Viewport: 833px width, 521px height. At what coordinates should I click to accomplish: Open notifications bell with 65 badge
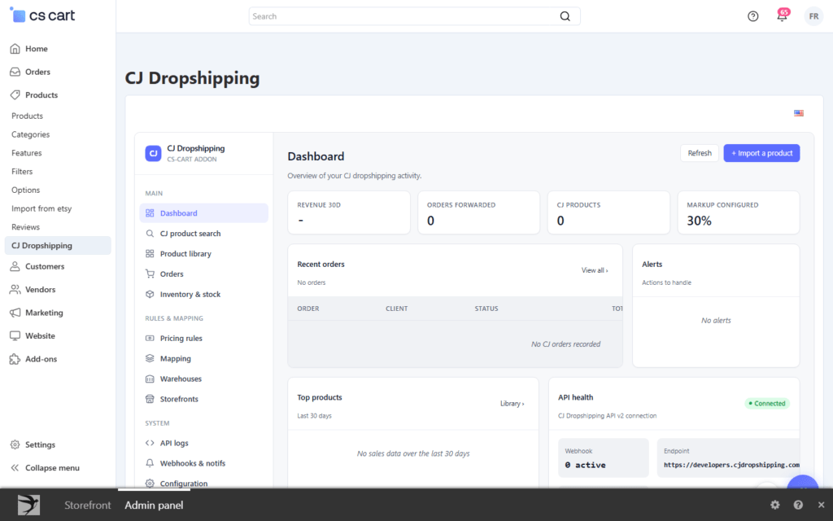click(x=783, y=15)
